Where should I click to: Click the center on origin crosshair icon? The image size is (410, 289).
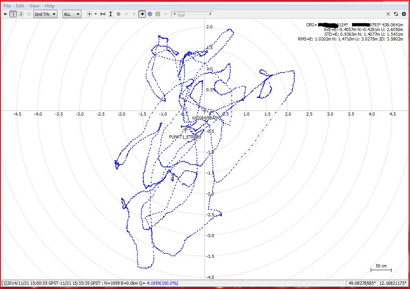pyautogui.click(x=89, y=14)
